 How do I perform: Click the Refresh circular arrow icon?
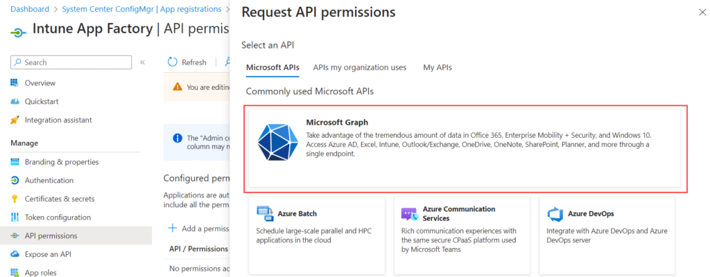point(172,62)
